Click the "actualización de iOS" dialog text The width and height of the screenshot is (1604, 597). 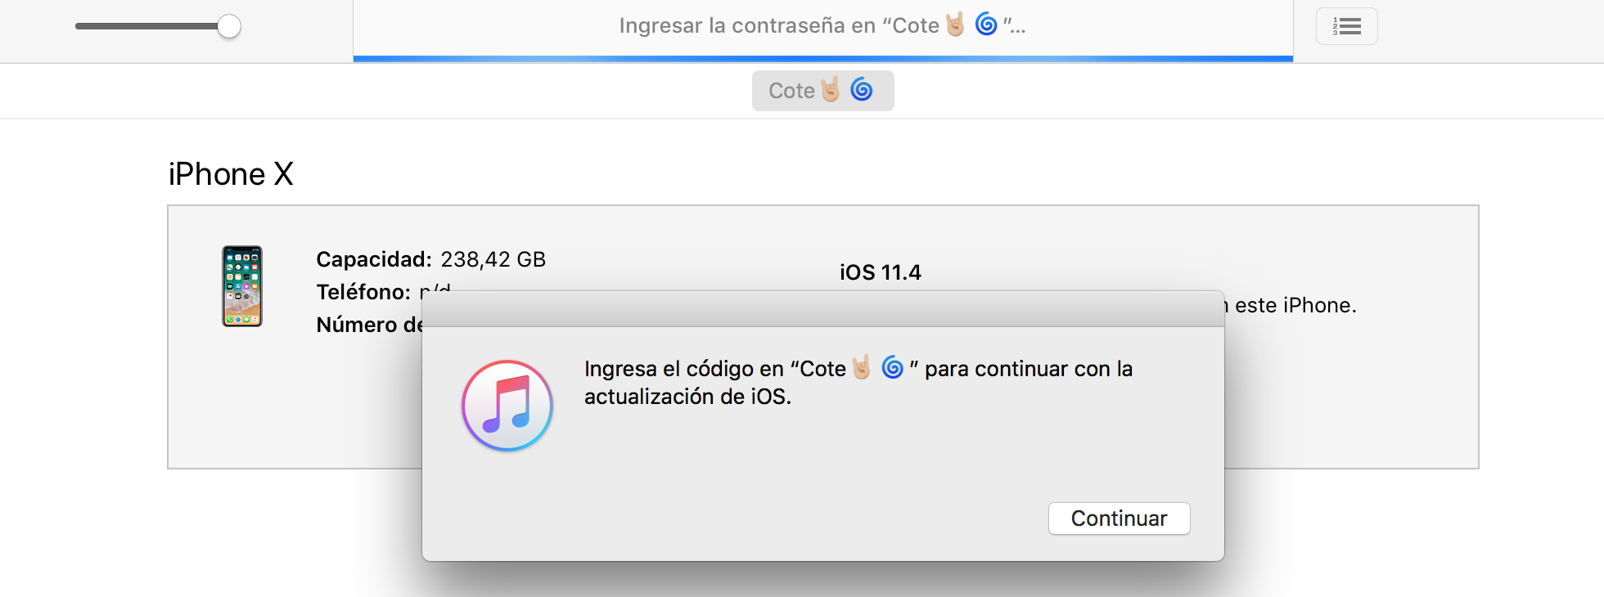point(687,397)
